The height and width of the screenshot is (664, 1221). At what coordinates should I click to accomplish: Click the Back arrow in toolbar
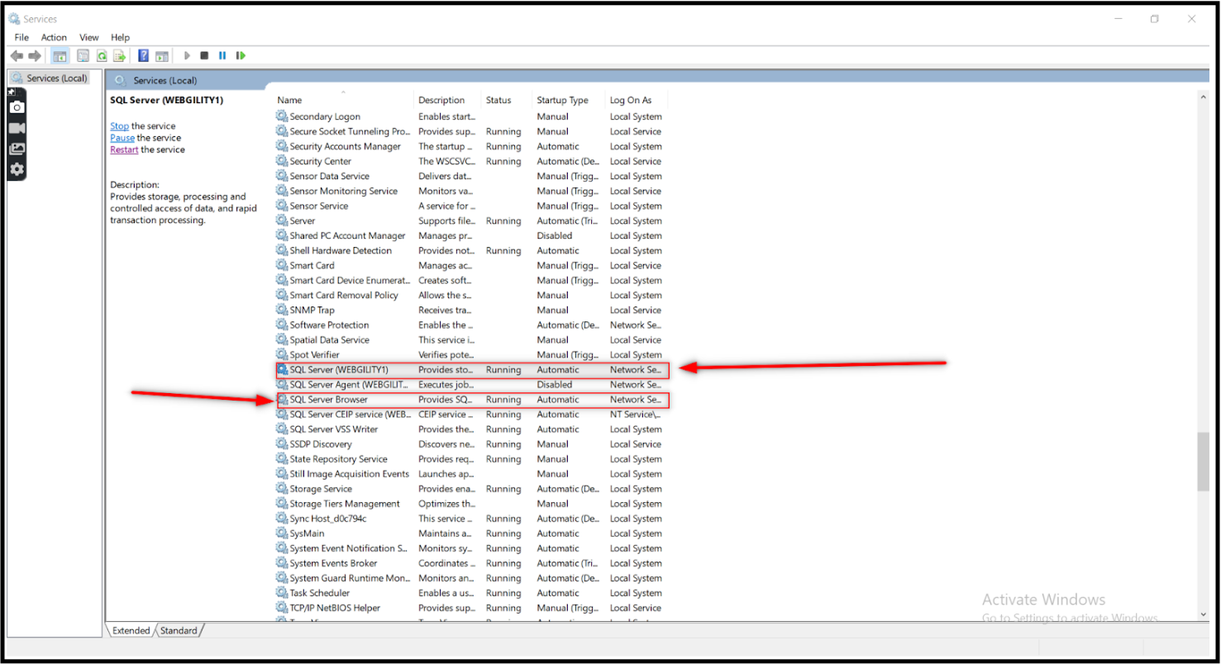click(x=17, y=56)
